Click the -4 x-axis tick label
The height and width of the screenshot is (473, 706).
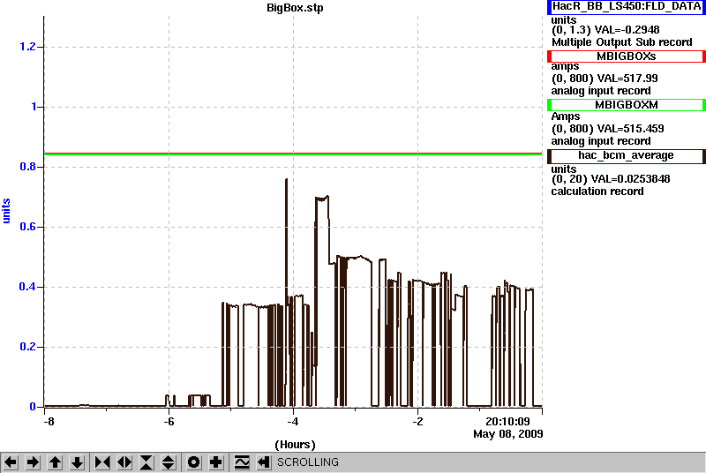click(x=293, y=422)
